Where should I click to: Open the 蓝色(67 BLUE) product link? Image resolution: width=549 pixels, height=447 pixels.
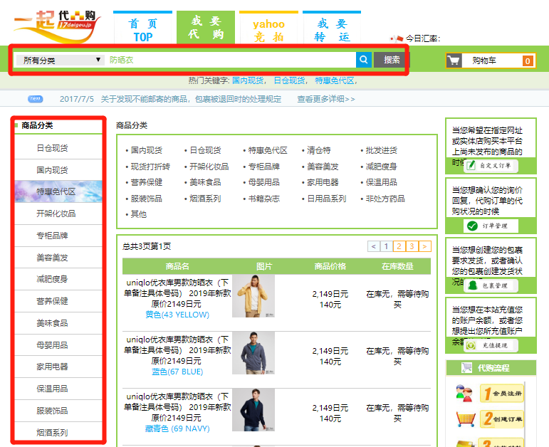tap(177, 372)
